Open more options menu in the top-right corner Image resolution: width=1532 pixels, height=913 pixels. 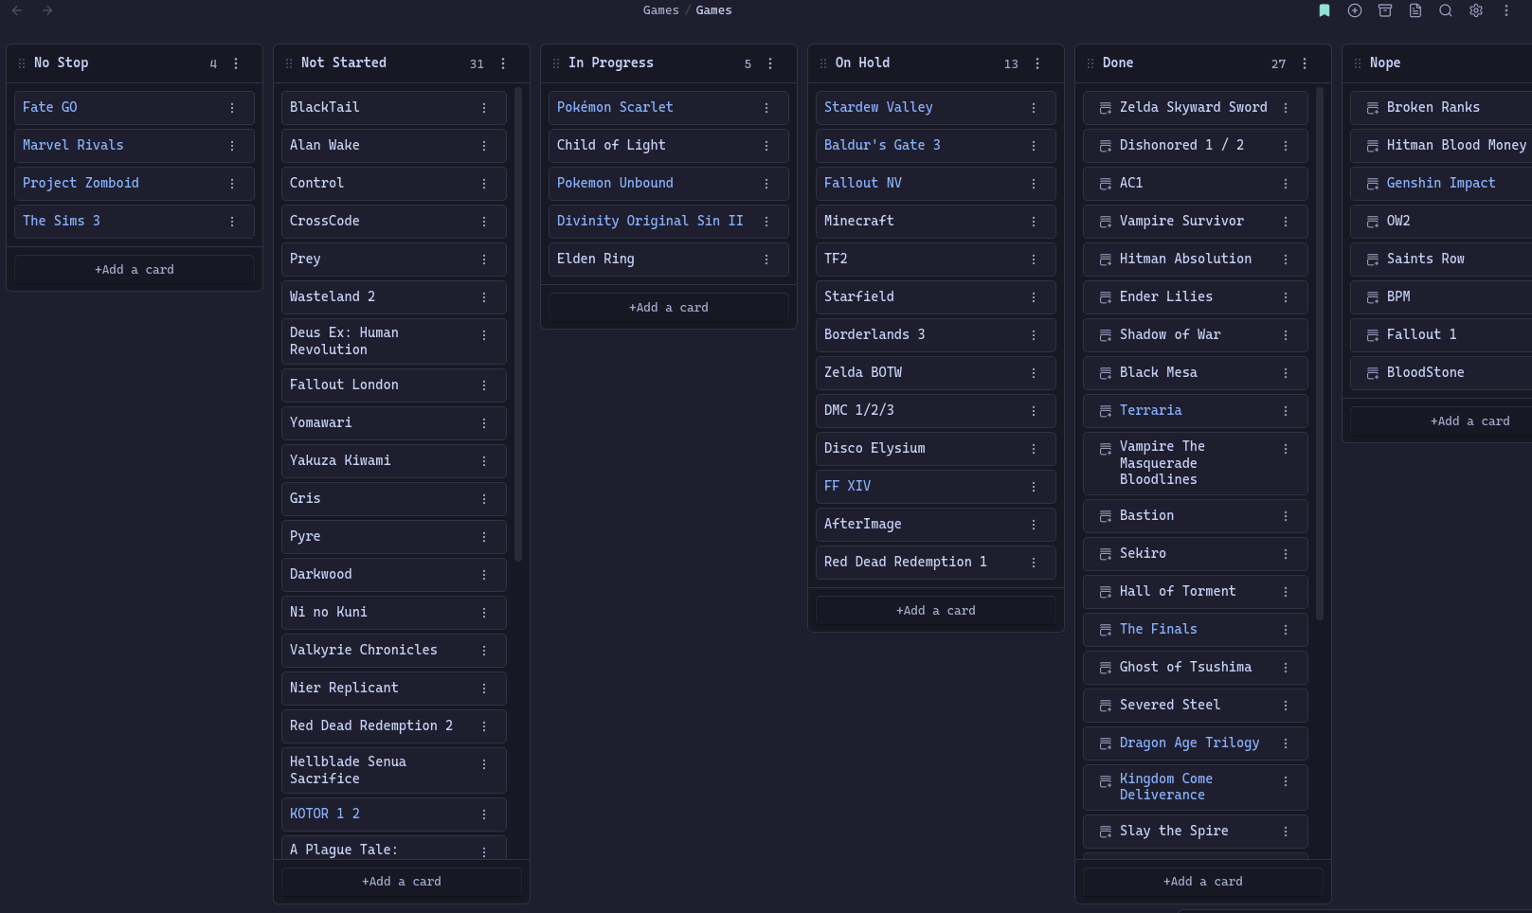coord(1506,10)
